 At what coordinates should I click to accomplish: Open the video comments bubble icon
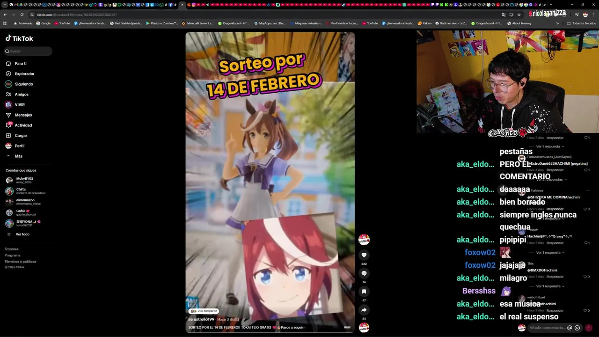364,273
